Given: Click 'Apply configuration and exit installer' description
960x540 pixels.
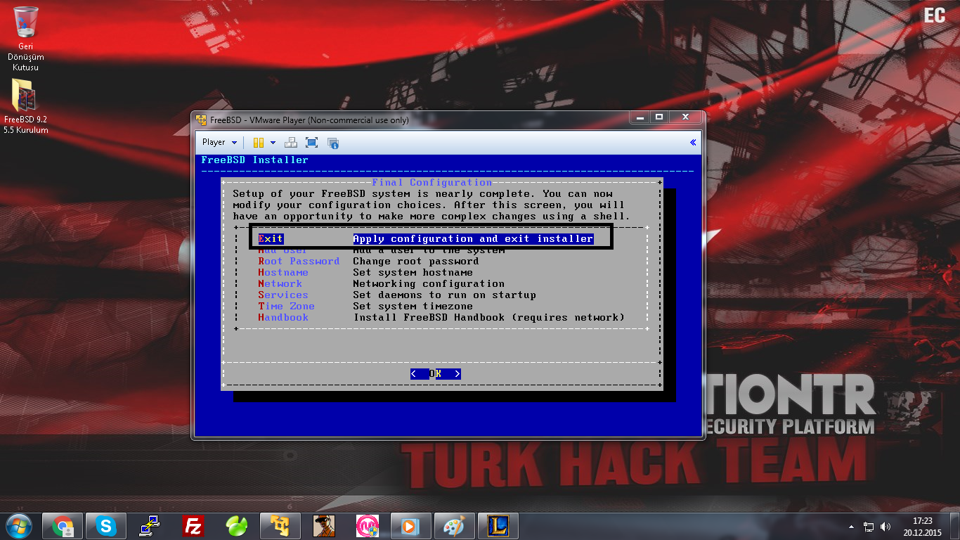Looking at the screenshot, I should (x=473, y=238).
